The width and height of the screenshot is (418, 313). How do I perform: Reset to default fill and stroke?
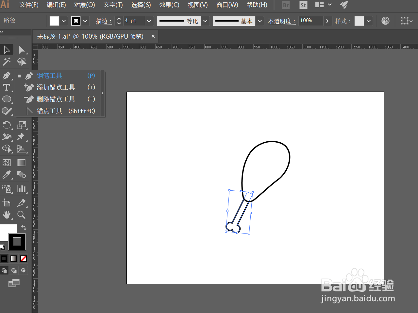coord(2,247)
